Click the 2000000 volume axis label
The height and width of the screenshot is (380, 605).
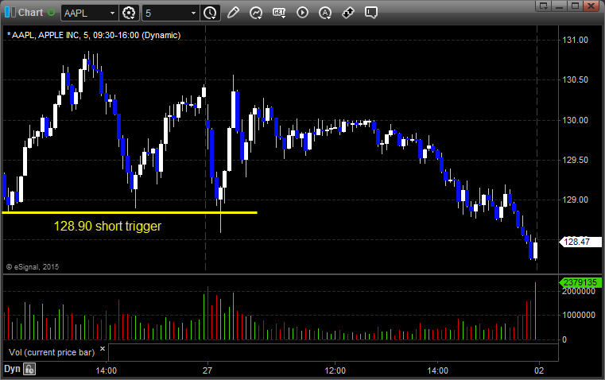(x=579, y=292)
